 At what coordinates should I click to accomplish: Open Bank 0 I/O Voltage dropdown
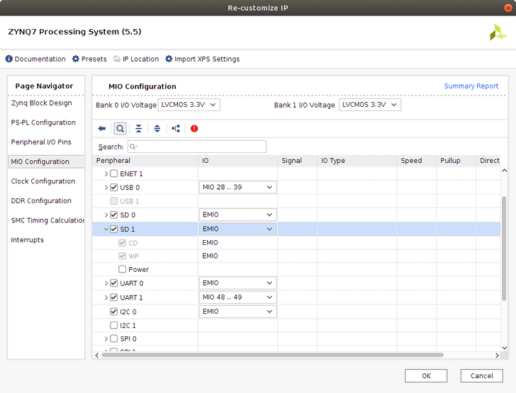(x=189, y=105)
